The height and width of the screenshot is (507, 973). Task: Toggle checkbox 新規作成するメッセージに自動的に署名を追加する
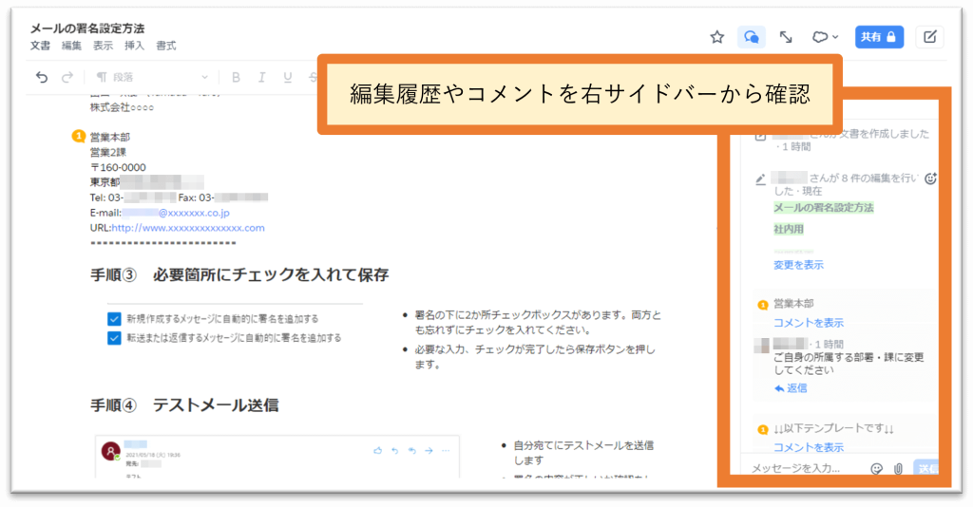(114, 319)
